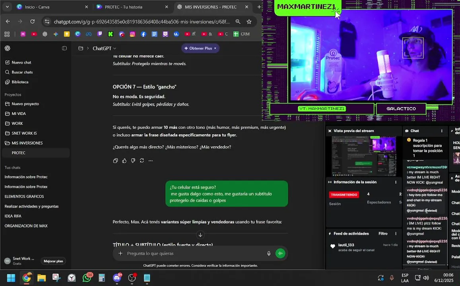460x286 pixels.
Task: Start voice mode with the green button
Action: tap(280, 253)
